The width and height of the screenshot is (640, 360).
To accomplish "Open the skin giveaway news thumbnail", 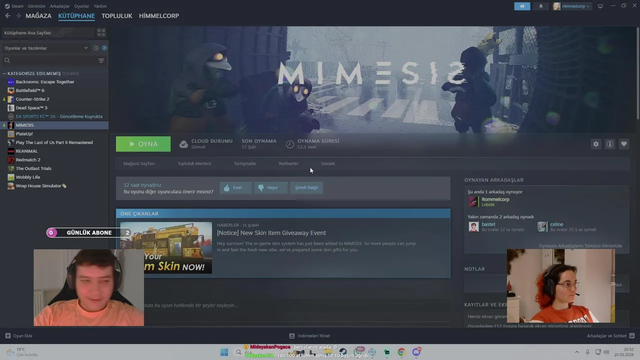I will (x=166, y=247).
